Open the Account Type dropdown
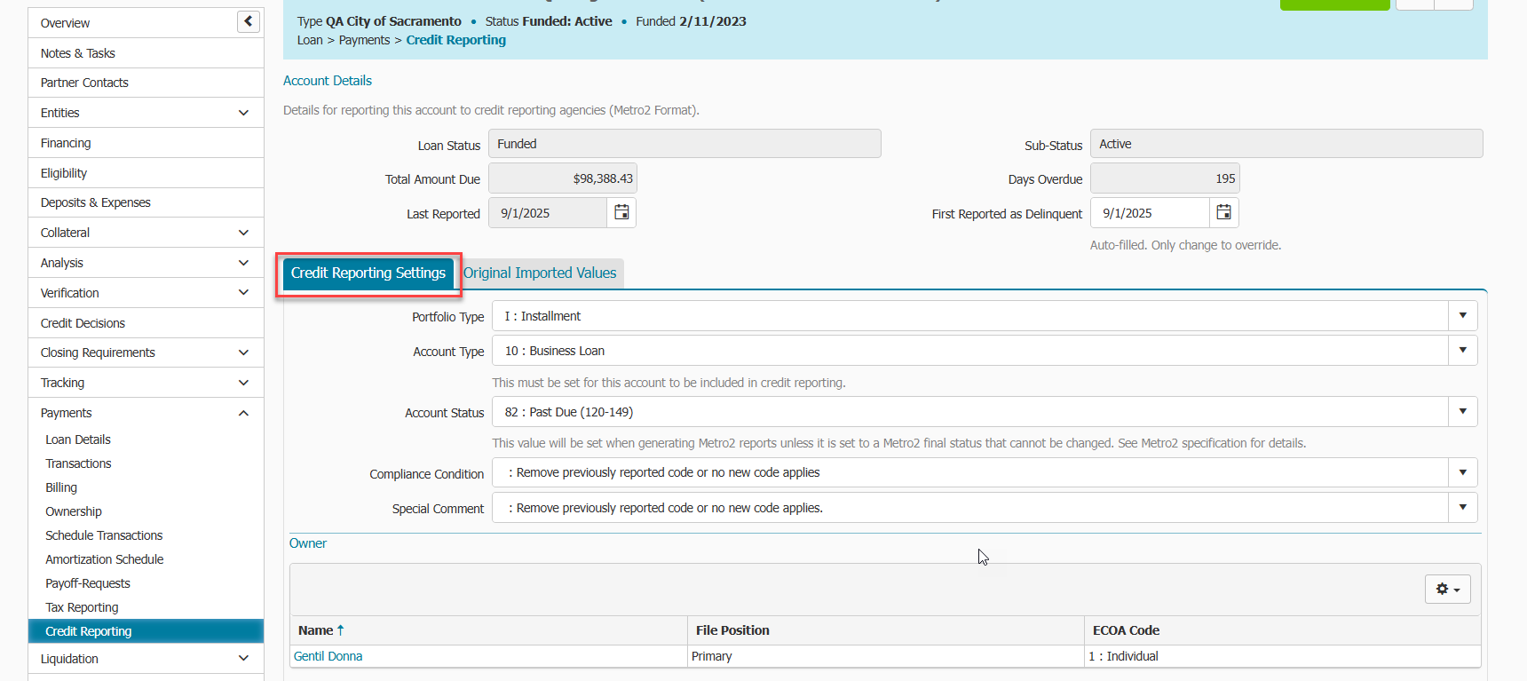Image resolution: width=1527 pixels, height=681 pixels. 1462,351
